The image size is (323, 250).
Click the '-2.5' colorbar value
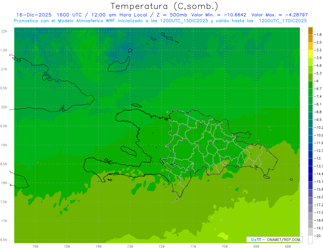click(x=318, y=42)
